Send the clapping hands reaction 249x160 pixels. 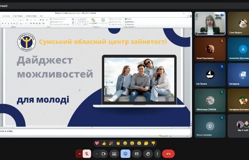[x=118, y=143]
